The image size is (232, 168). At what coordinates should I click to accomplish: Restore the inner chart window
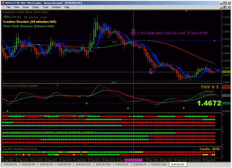click(225, 7)
